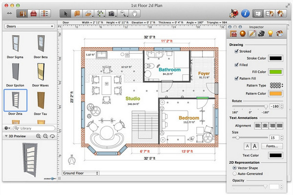Adjust the text Size stepper

282,138
